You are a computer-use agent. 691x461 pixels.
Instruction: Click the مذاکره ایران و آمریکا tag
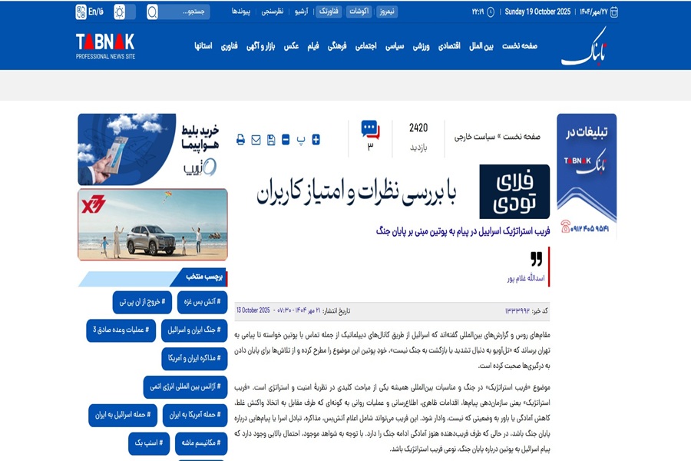pos(194,359)
